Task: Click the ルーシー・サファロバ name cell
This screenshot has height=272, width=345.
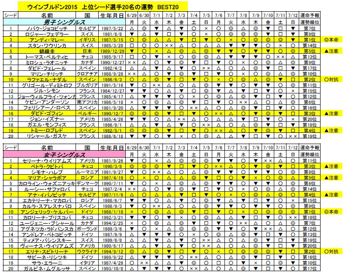Action: [x=47, y=189]
